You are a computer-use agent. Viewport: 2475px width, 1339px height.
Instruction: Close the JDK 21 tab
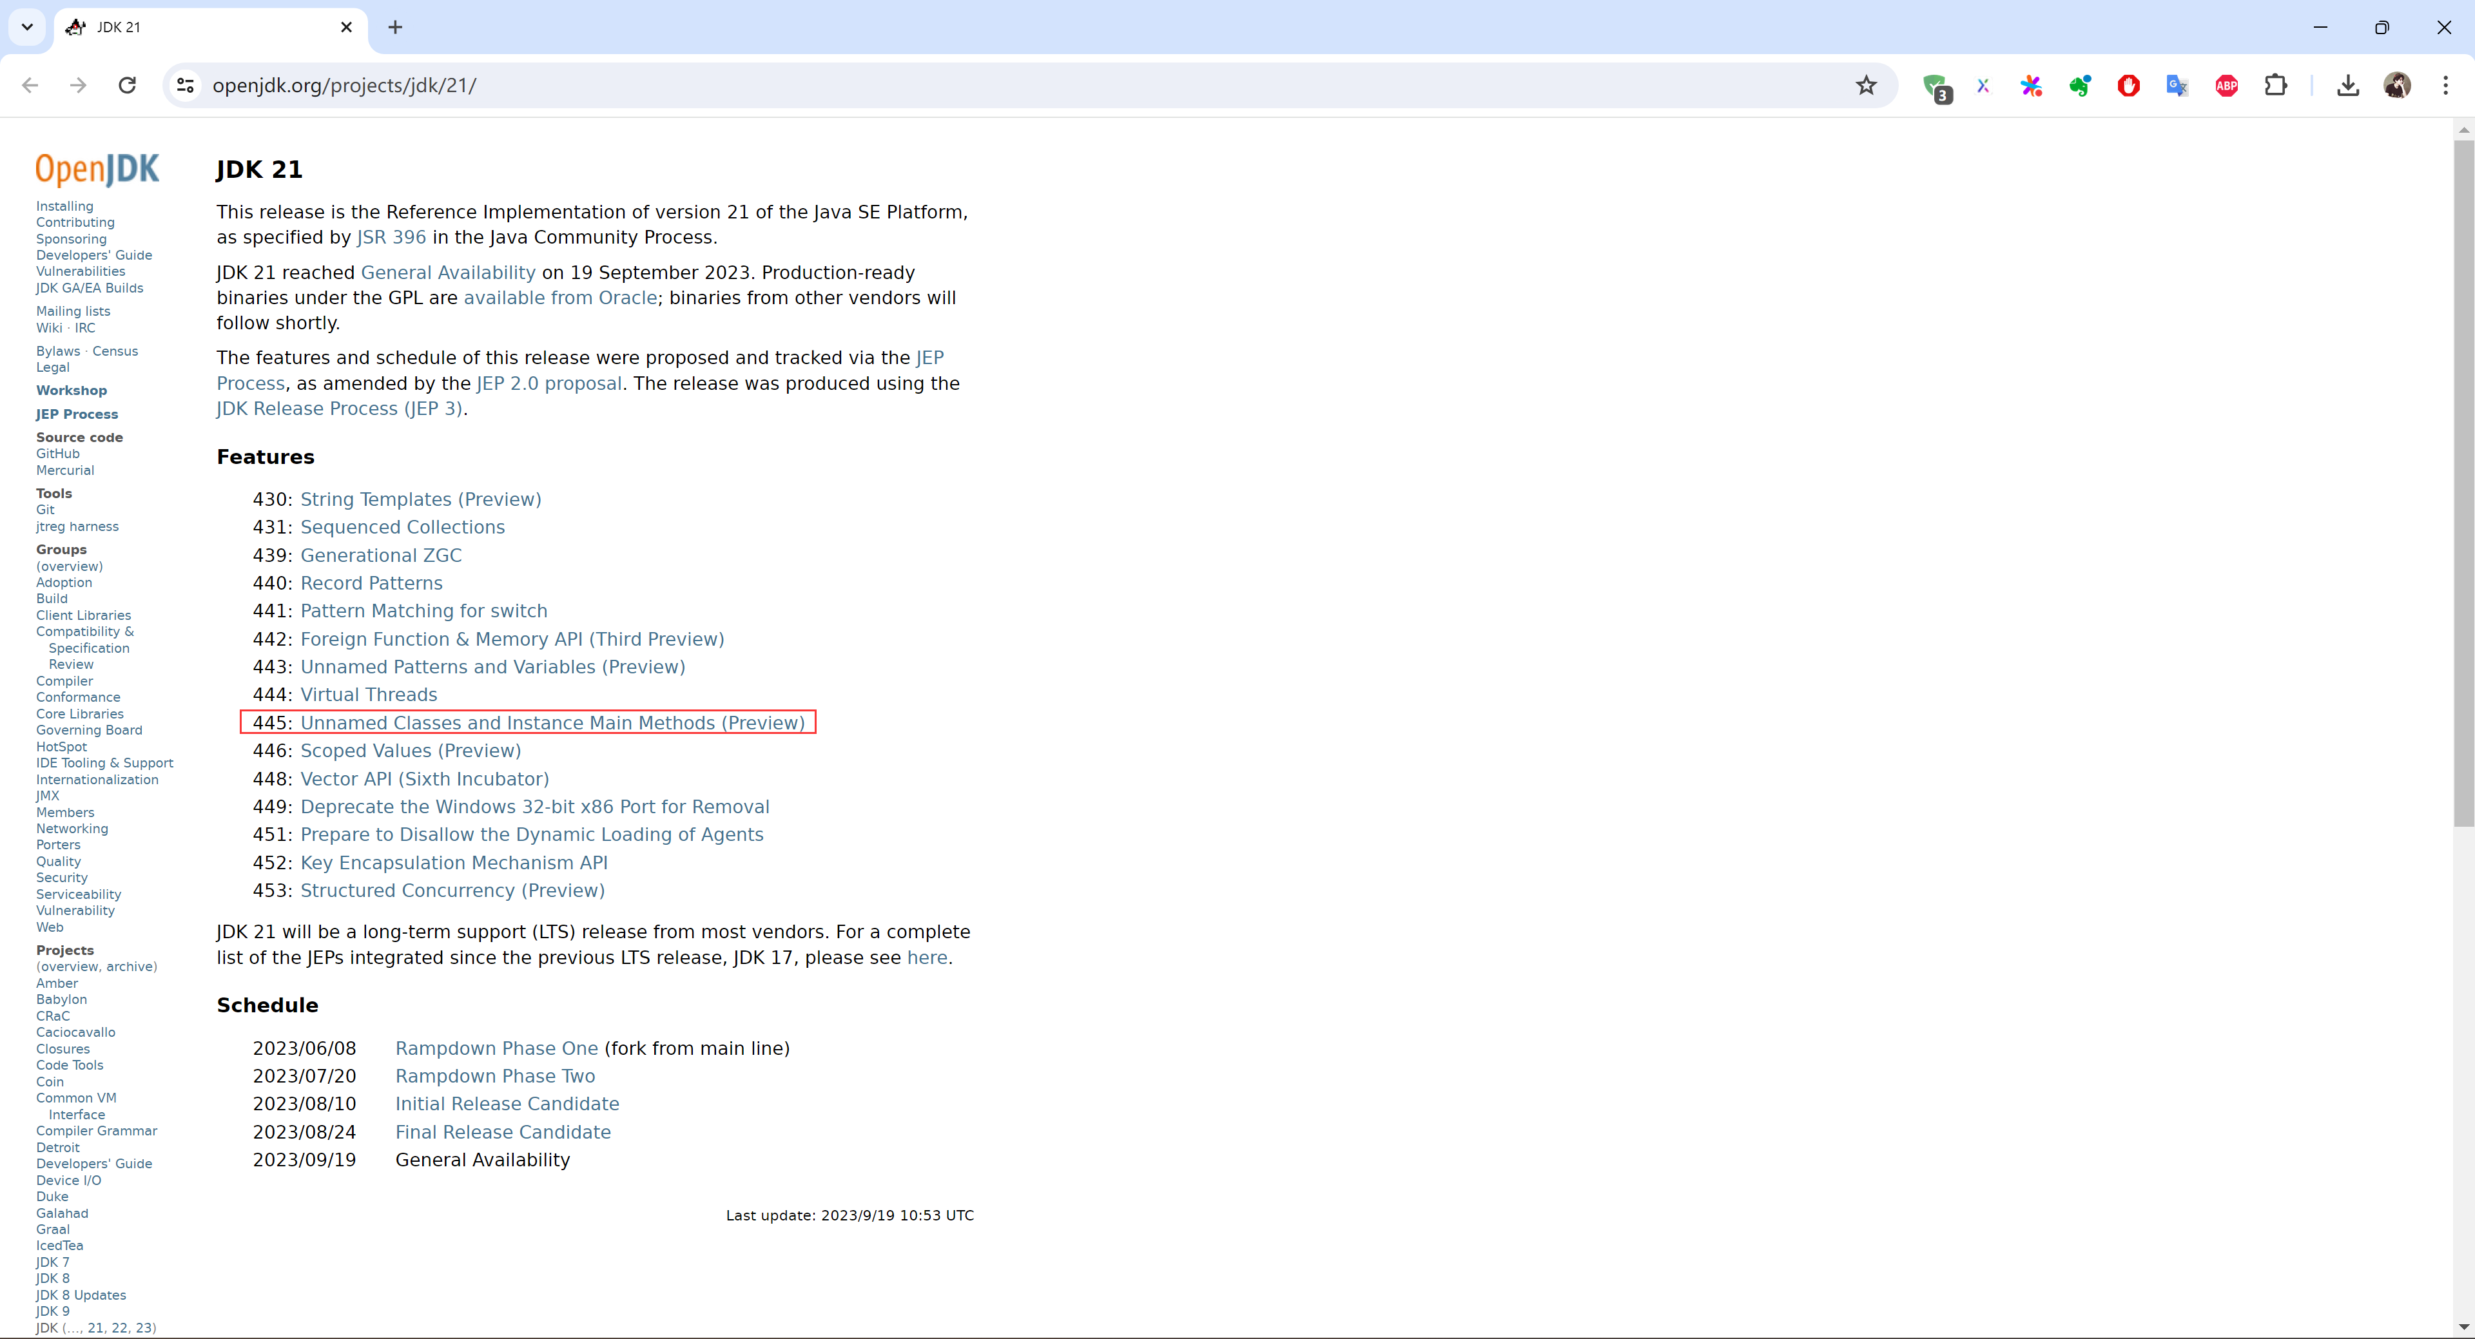click(347, 27)
